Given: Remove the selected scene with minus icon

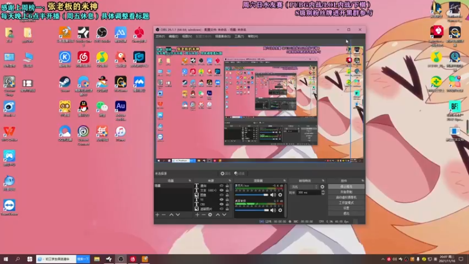Looking at the screenshot, I should [164, 215].
